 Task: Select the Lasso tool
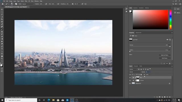click(2, 14)
